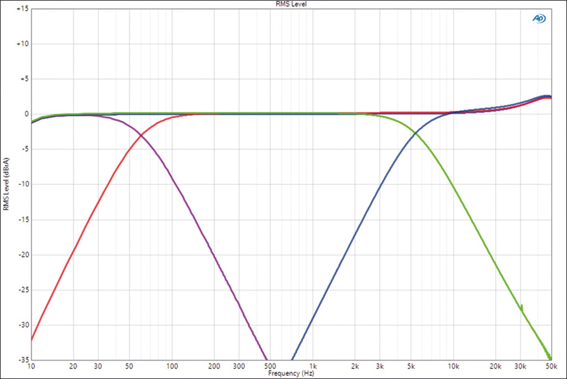
Task: Click the 1k frequency tick label
Action: 313,366
